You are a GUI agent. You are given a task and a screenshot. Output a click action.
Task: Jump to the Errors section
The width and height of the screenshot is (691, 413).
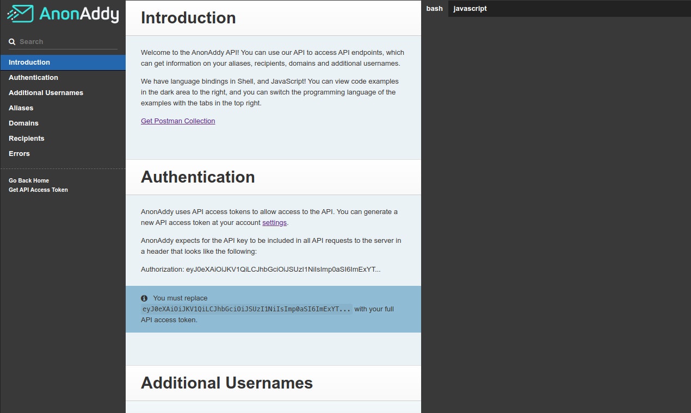click(63, 154)
